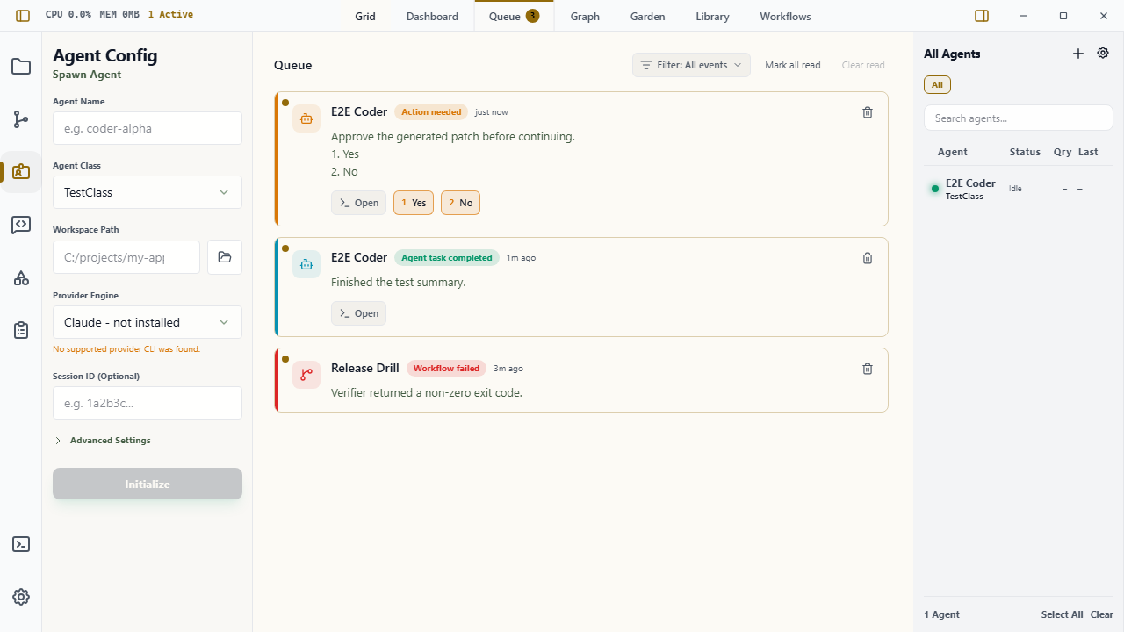
Task: Click the Status column header
Action: point(1025,152)
